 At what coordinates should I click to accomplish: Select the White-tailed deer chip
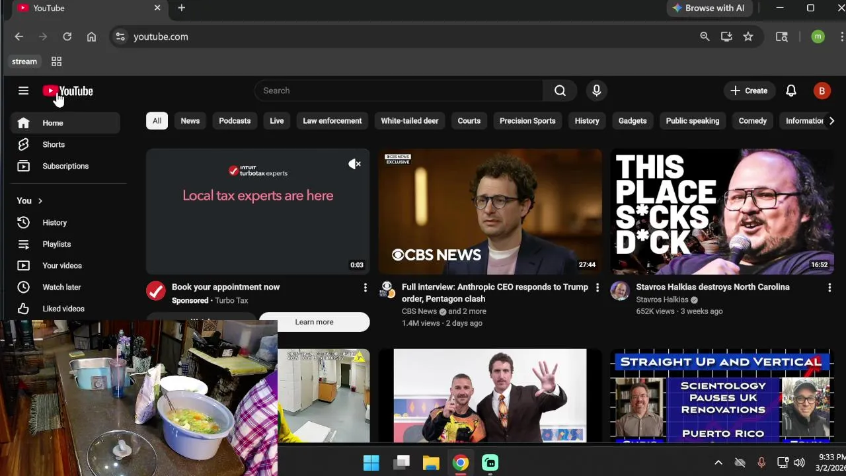(x=410, y=121)
